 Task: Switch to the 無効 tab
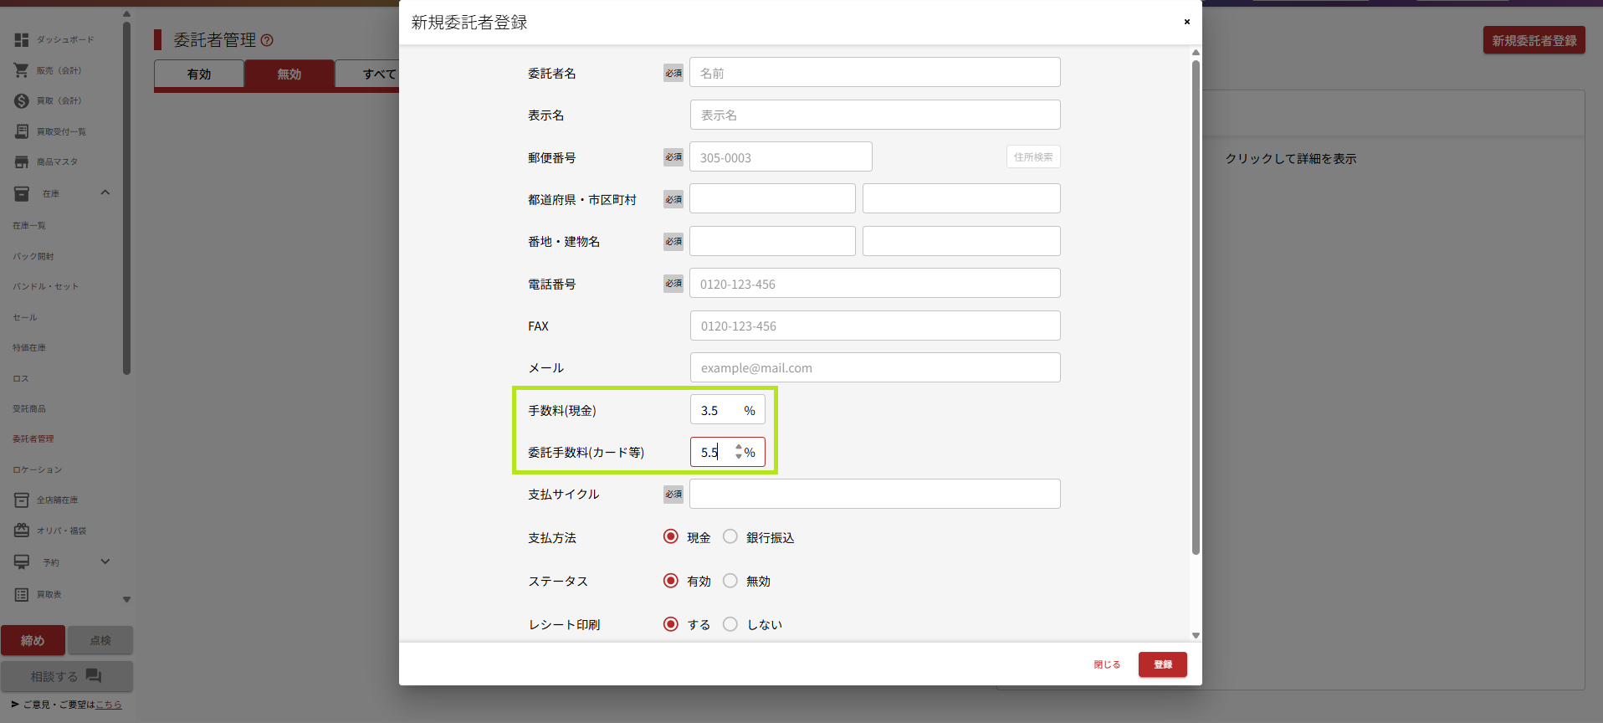coord(289,74)
